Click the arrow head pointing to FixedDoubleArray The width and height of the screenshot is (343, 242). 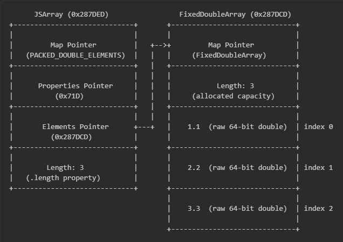coord(169,45)
